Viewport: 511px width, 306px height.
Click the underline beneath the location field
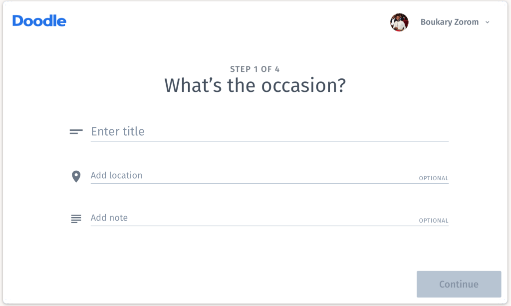pyautogui.click(x=269, y=184)
